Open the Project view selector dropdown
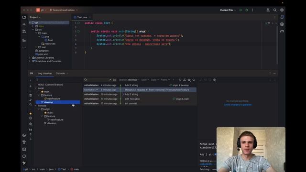The width and height of the screenshot is (306, 172). click(35, 17)
